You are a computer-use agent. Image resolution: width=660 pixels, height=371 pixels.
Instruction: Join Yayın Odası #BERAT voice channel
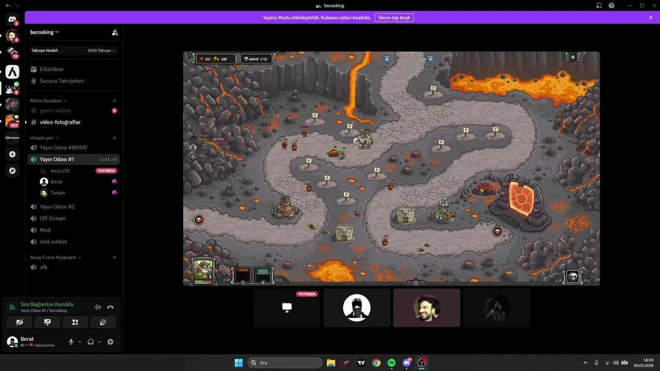[74, 147]
